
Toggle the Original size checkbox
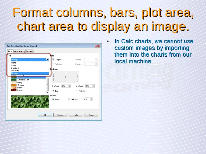(53, 60)
